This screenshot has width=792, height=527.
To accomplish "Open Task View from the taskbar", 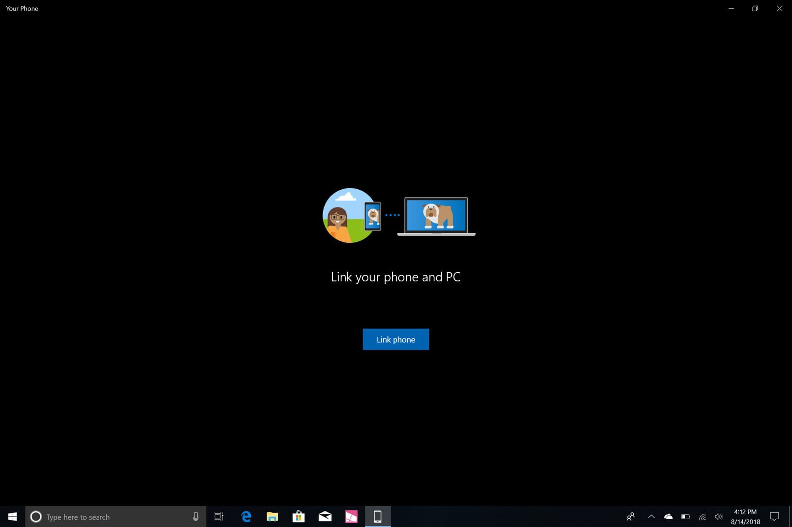I will tap(219, 517).
